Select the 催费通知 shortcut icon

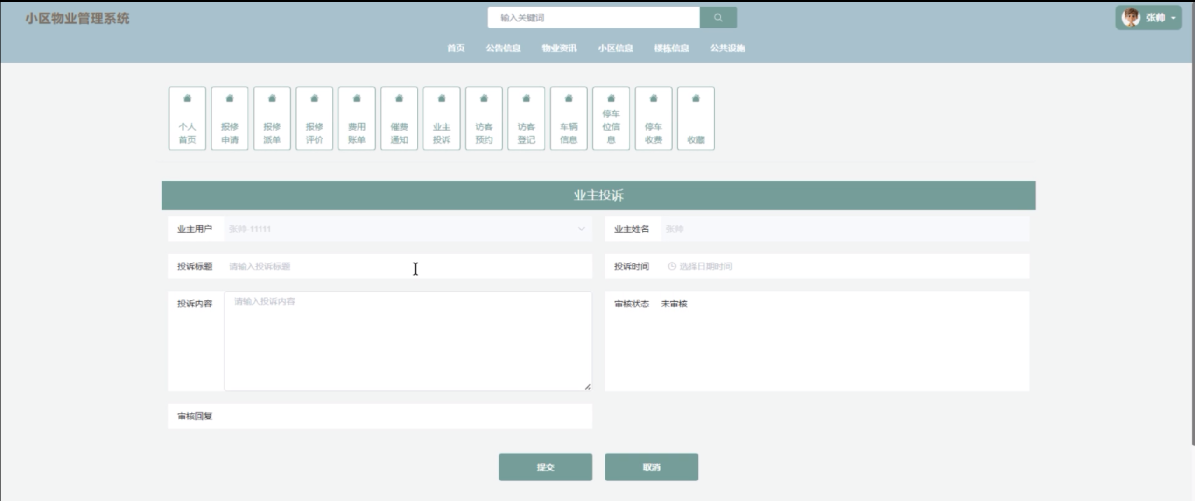pyautogui.click(x=399, y=118)
